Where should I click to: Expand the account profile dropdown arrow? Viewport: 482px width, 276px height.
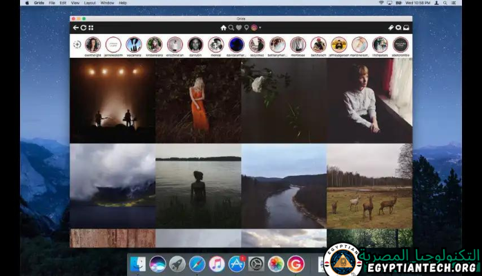(x=260, y=28)
